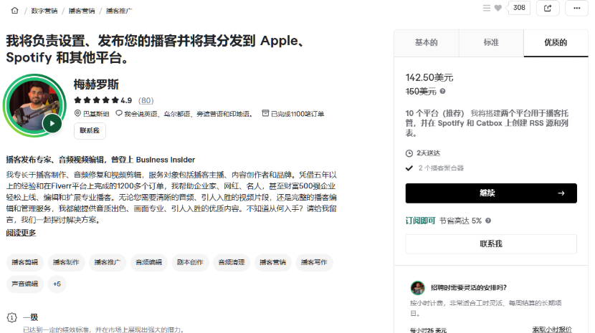The image size is (595, 333).
Task: Click 联系我 button in pricing panel
Action: point(491,244)
